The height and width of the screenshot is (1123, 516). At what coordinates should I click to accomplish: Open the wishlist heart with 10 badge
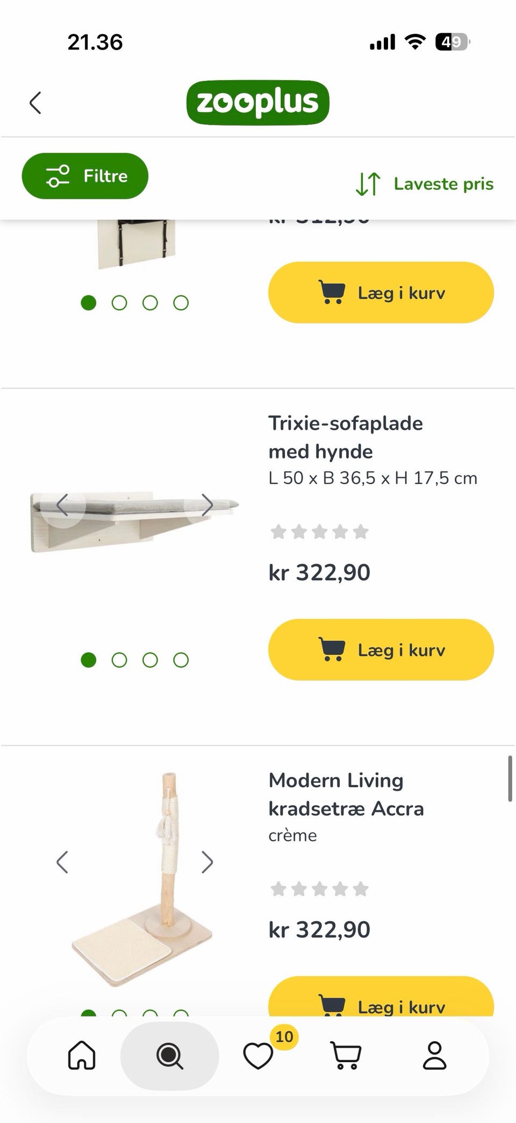click(259, 1055)
